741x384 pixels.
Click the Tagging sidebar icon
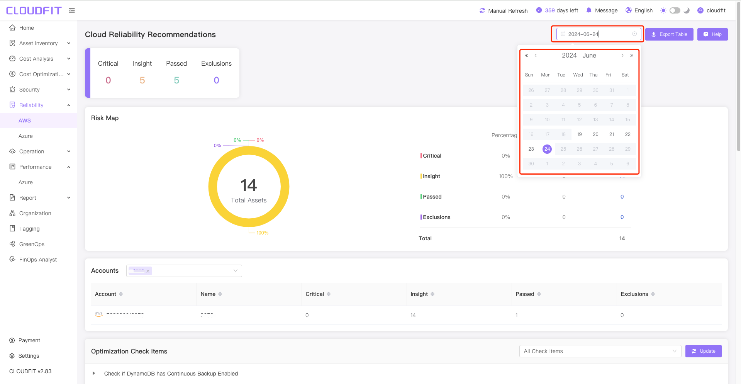tap(12, 229)
